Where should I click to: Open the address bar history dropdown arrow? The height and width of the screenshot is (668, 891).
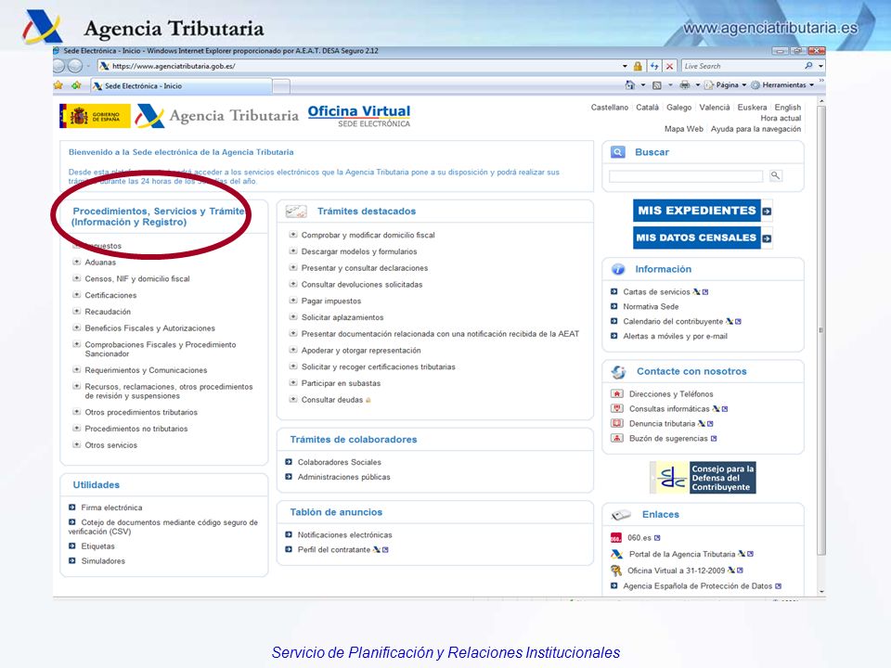(x=625, y=66)
